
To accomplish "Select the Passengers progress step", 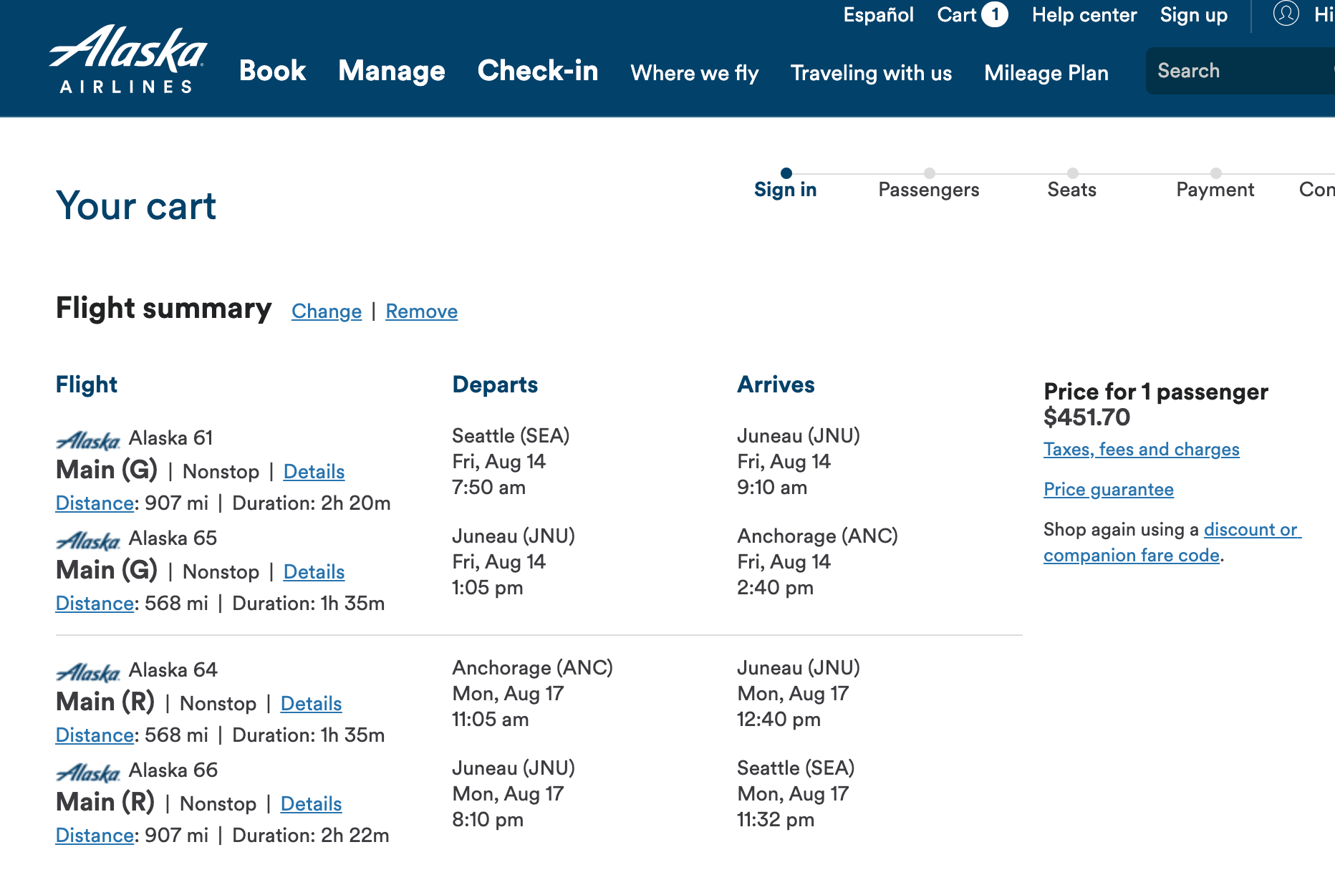I will [x=928, y=189].
